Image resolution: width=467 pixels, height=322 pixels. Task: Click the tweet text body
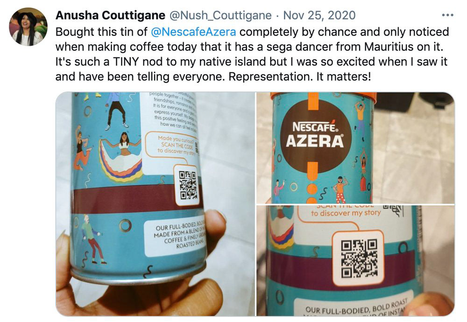[x=252, y=54]
